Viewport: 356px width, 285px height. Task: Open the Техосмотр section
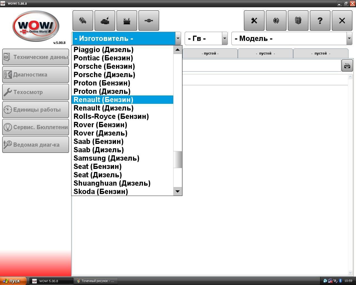pyautogui.click(x=36, y=92)
